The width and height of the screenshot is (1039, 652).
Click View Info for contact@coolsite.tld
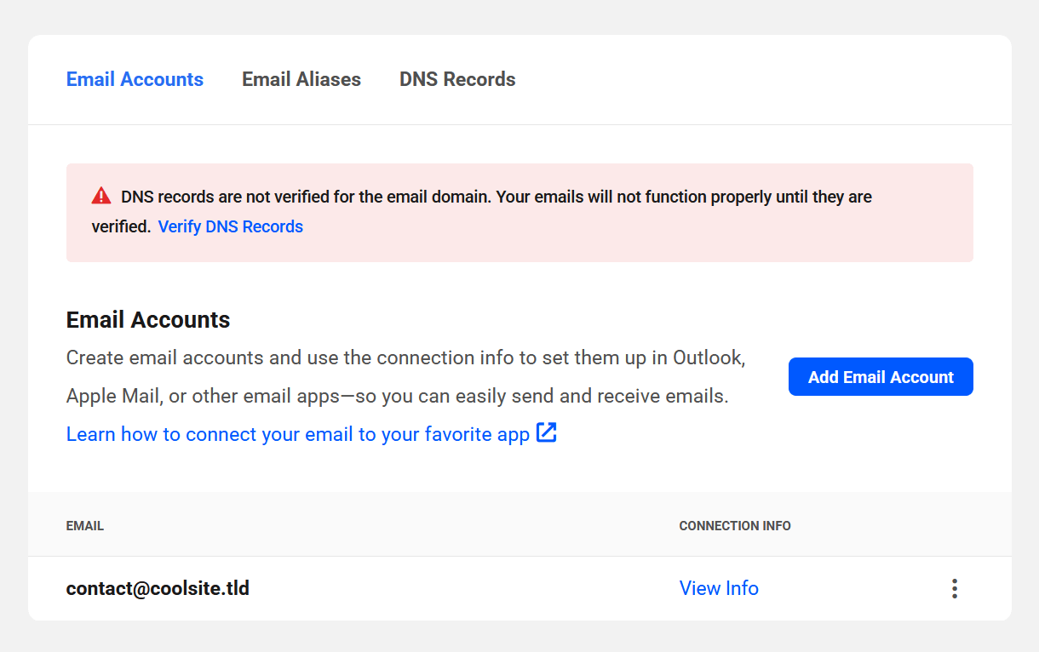[x=719, y=588]
